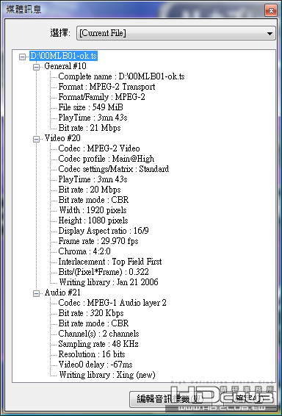The height and width of the screenshot is (416, 282).
Task: Select the Sampling rate : 48 KHz entry
Action: 98,344
